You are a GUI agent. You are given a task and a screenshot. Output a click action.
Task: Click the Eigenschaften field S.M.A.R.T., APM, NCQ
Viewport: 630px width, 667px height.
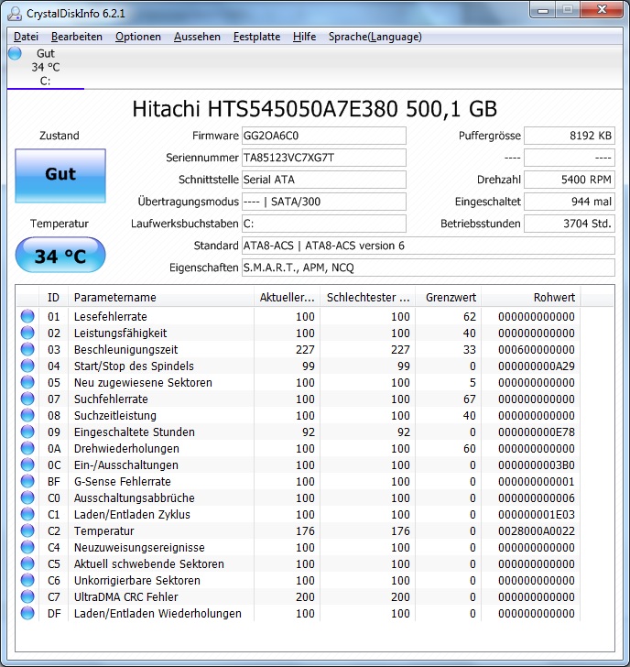click(429, 268)
